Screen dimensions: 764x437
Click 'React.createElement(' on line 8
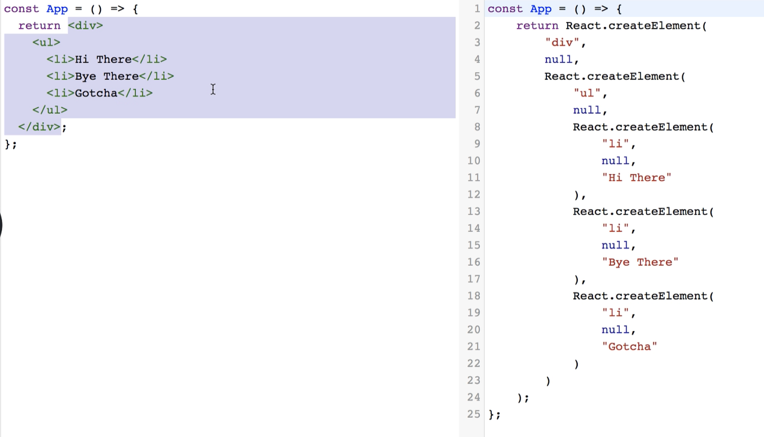tap(643, 127)
